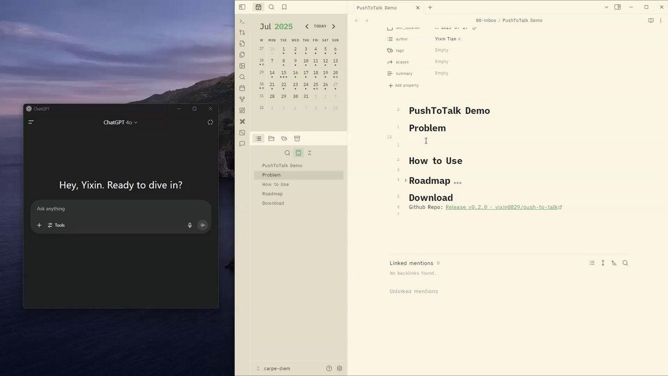668x376 pixels.
Task: Open the git source control ribbon icon
Action: tap(242, 32)
